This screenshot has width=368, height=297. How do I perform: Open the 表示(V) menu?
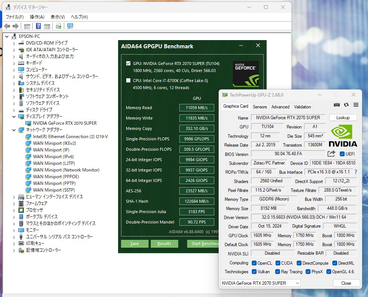pos(58,17)
